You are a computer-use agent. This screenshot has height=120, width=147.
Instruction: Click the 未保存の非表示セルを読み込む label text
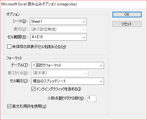pos(39,47)
